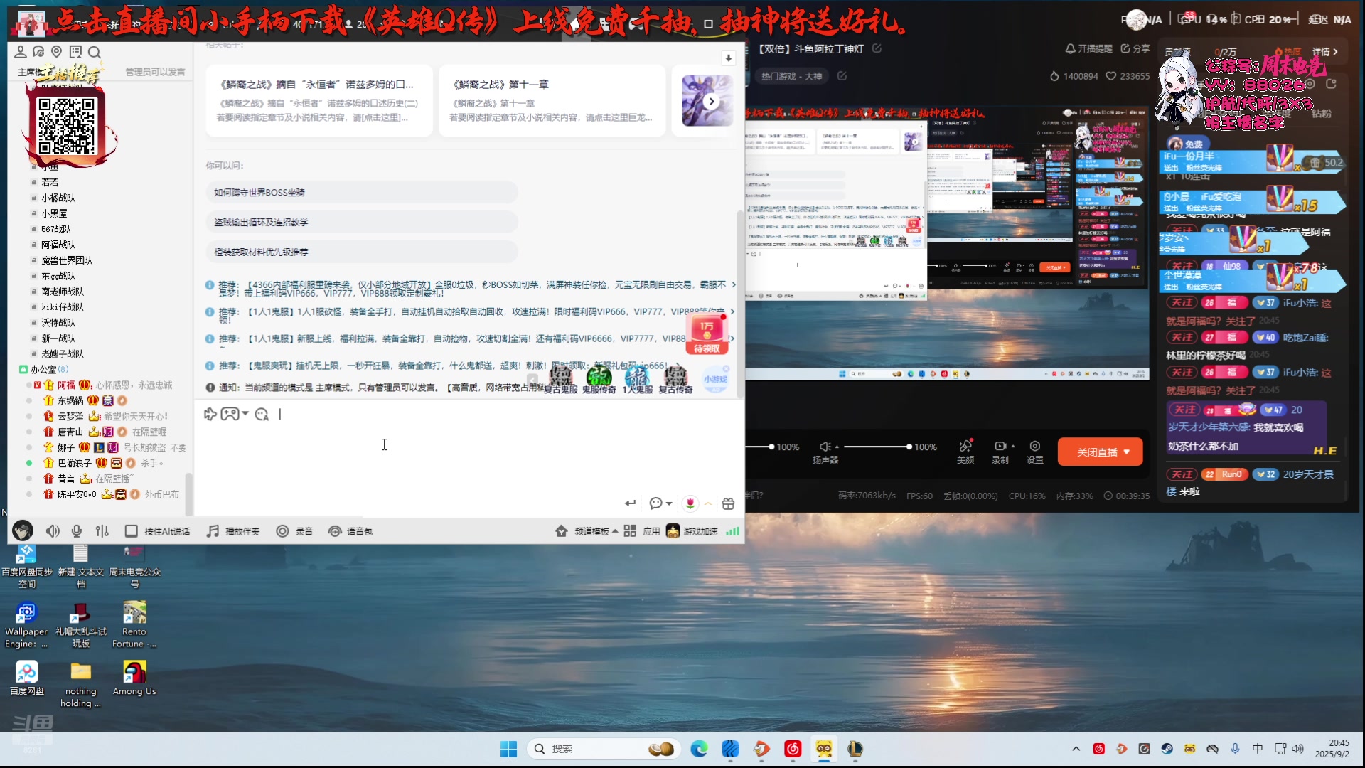Select suggestion 橙装获取材料优先级推荐
Screen dimensions: 1365x768
(362, 252)
